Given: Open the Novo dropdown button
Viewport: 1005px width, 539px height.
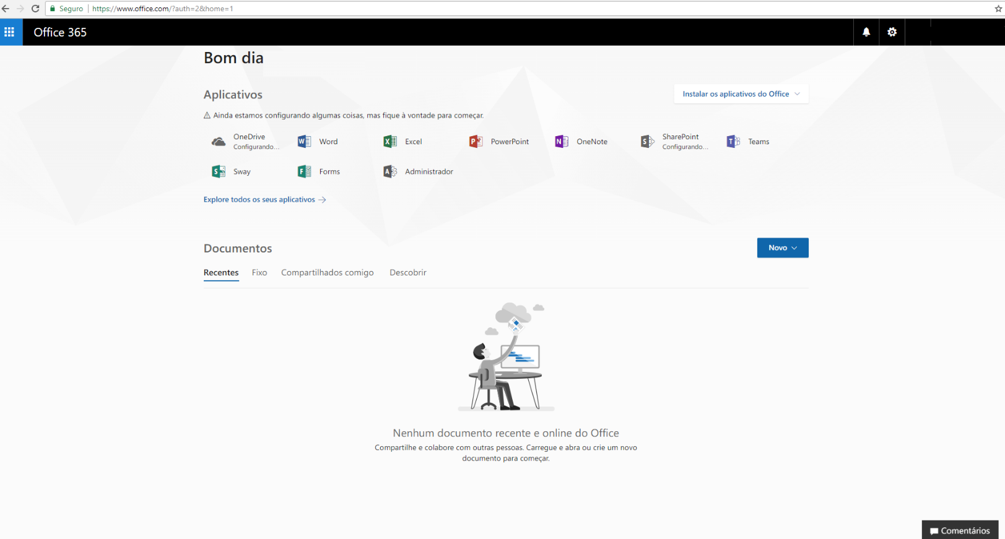Looking at the screenshot, I should click(x=783, y=248).
